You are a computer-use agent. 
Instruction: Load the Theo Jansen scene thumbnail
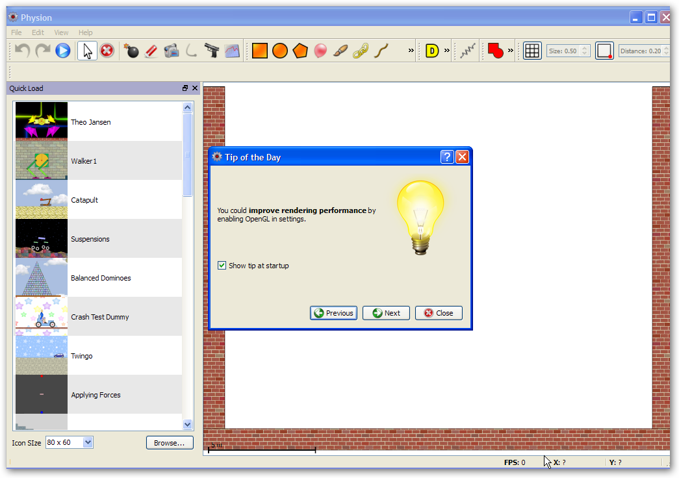click(42, 121)
